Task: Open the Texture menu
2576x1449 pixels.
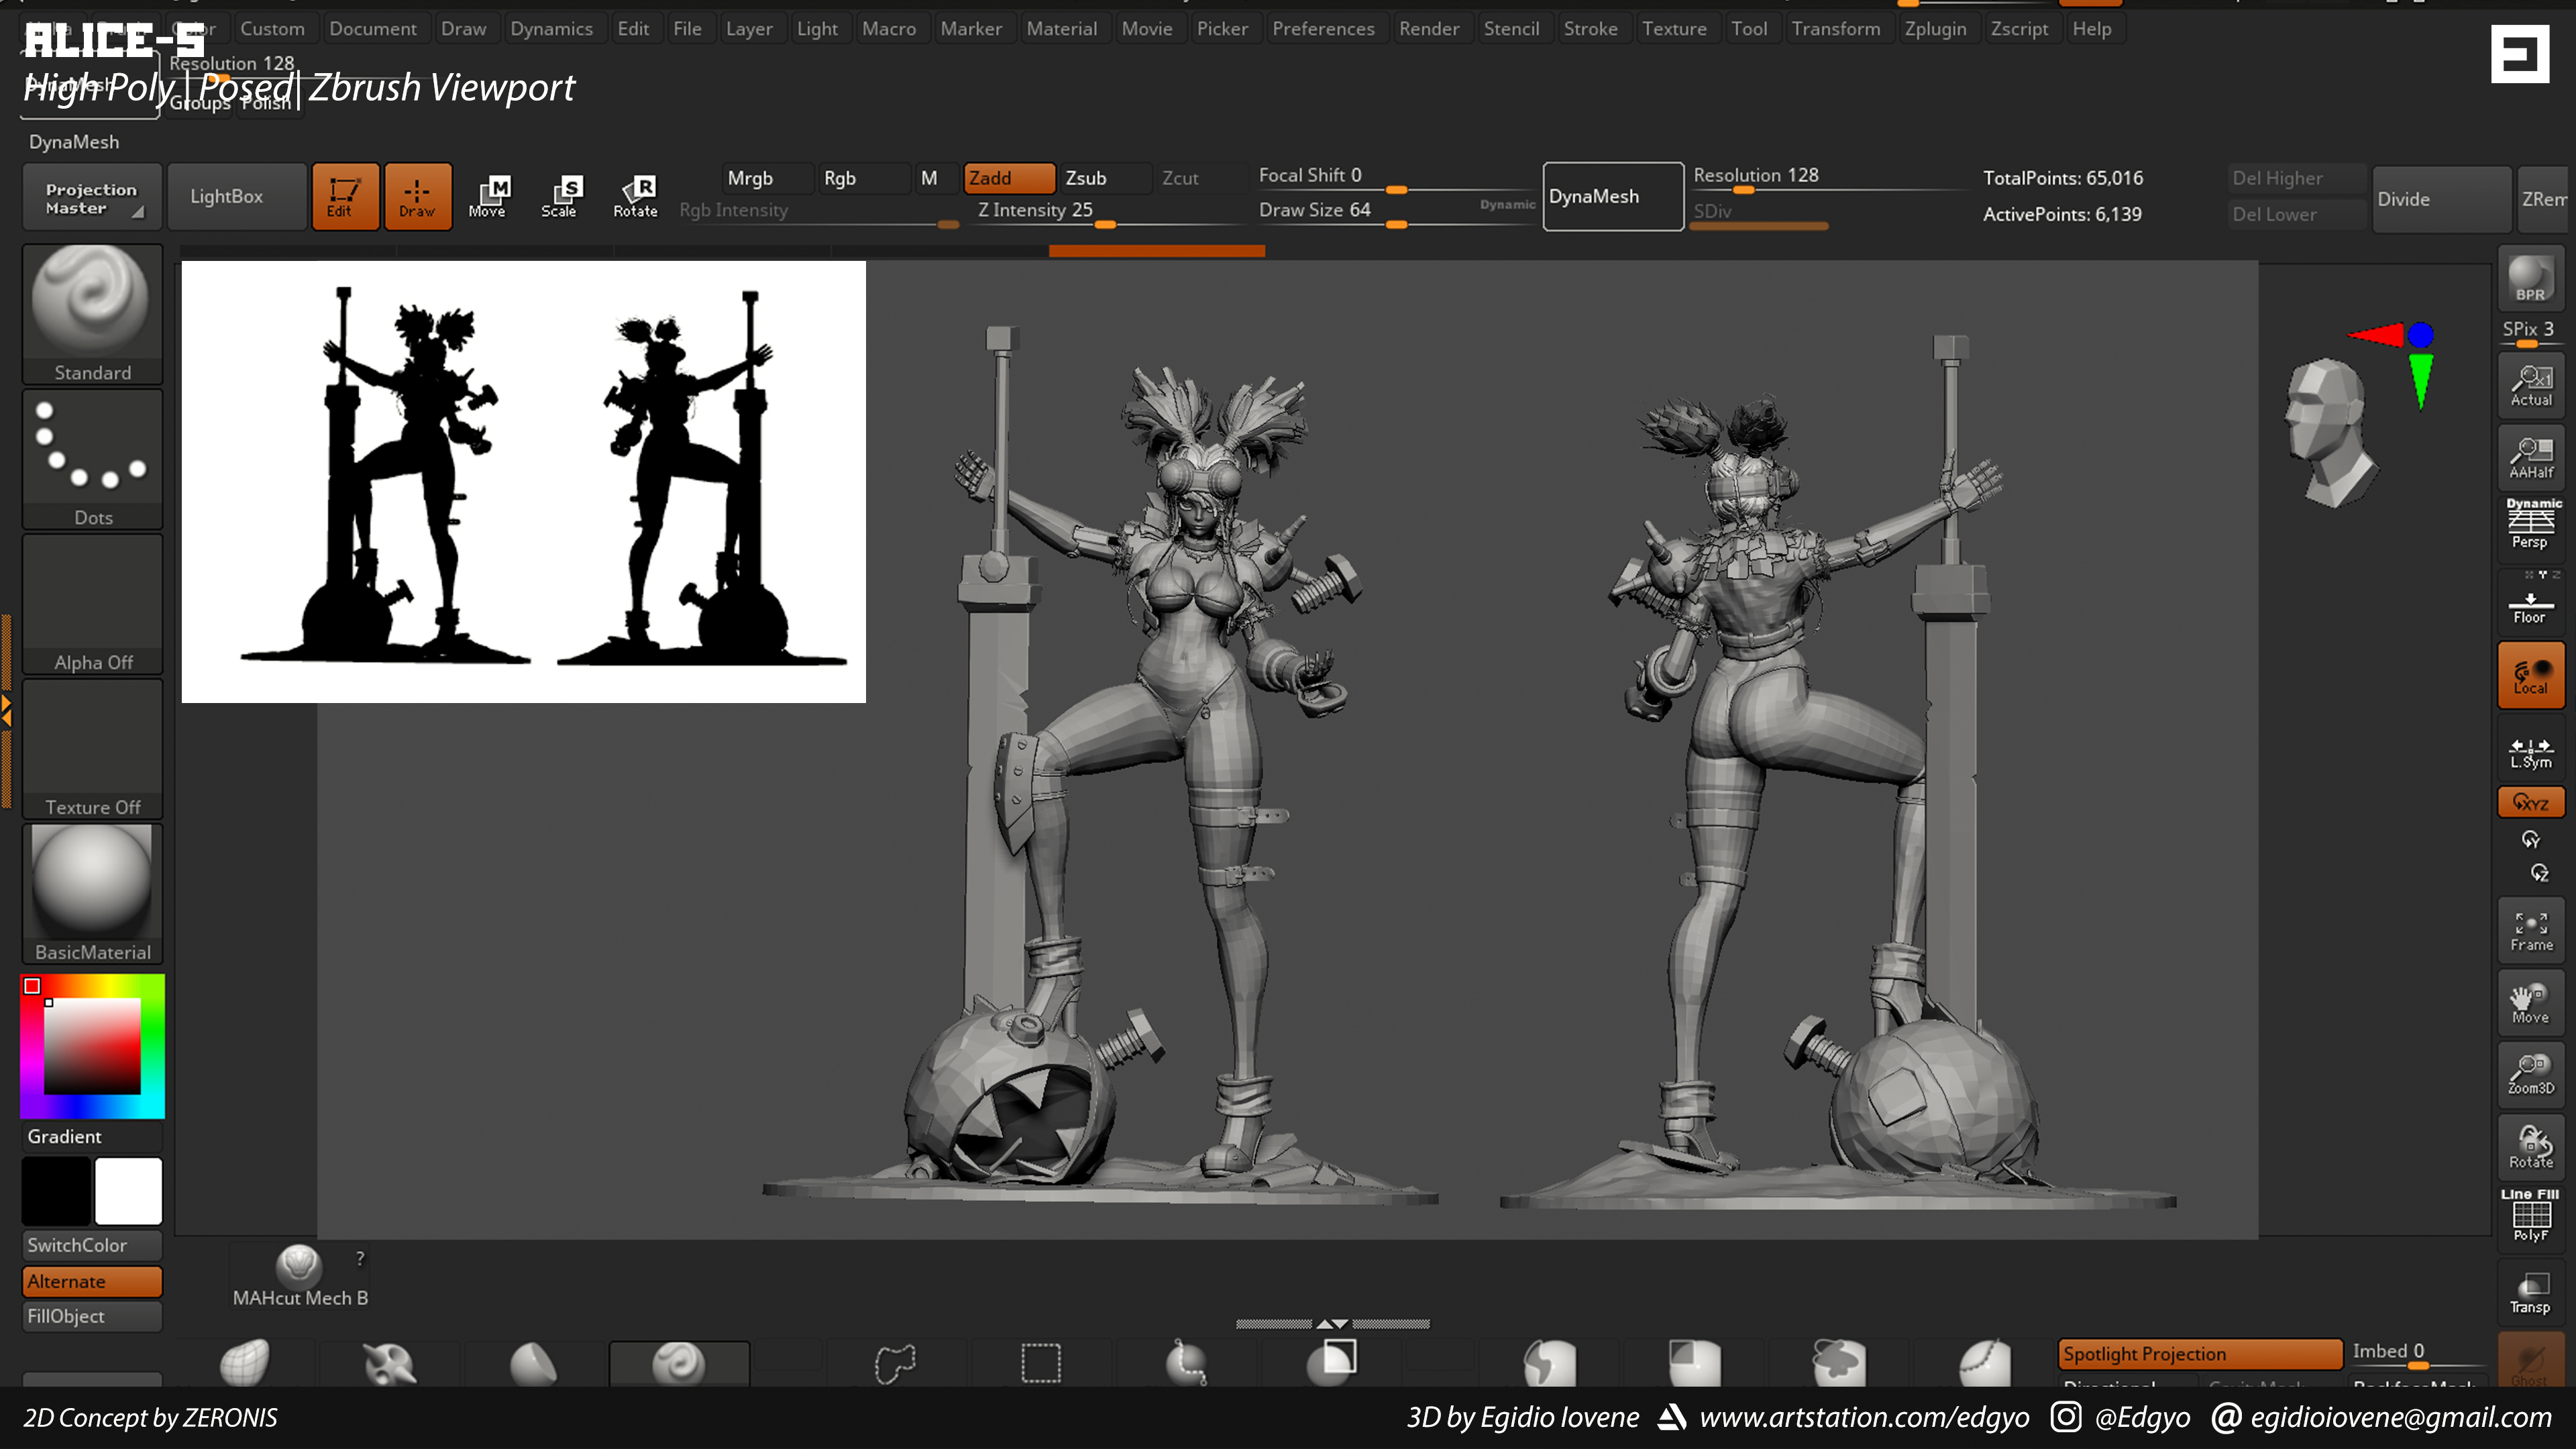Action: [x=1674, y=28]
